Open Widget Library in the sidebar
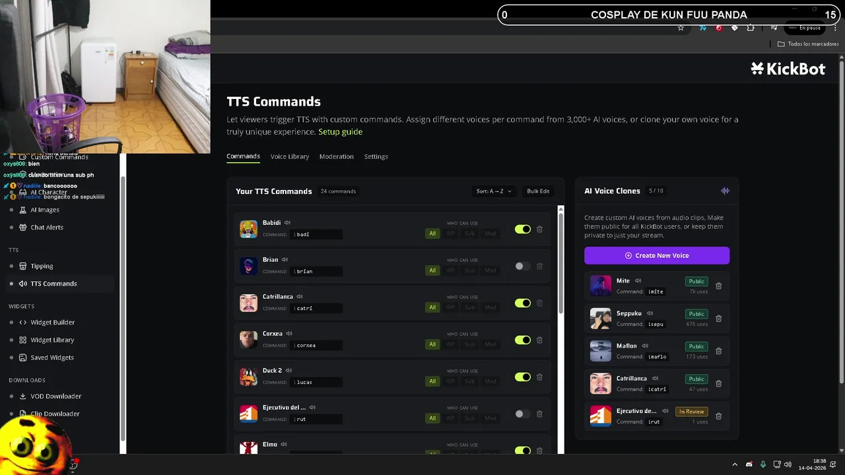 point(52,340)
